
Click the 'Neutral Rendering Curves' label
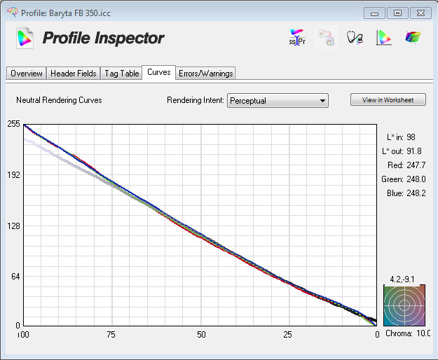point(59,100)
